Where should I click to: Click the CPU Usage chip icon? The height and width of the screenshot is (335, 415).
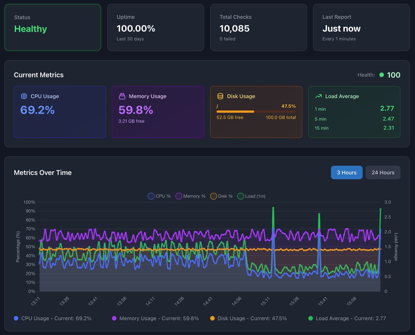coord(24,96)
